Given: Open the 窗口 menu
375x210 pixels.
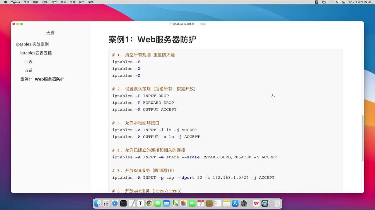Looking at the screenshot, I should 81,2.
